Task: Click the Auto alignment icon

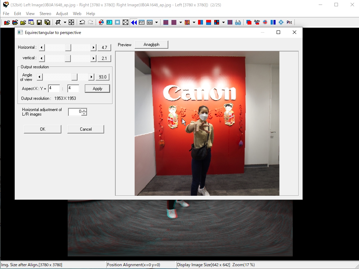Action: click(257, 22)
